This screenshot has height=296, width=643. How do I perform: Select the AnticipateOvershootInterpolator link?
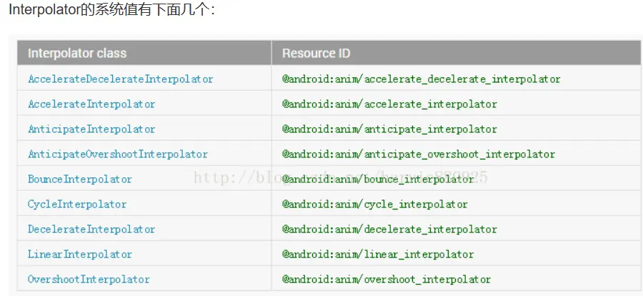[x=118, y=154]
